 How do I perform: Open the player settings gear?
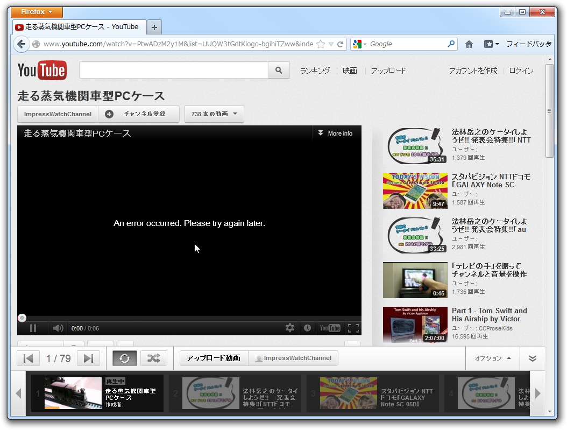289,328
